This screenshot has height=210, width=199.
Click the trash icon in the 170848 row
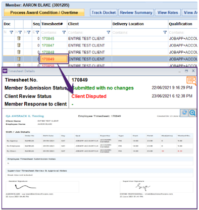click(19, 52)
